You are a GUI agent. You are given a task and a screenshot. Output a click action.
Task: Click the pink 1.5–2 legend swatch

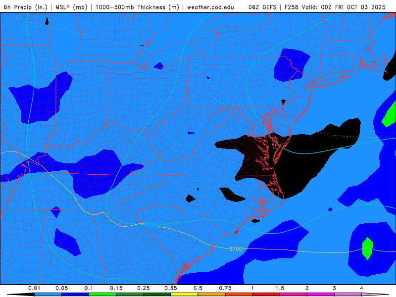294,295
